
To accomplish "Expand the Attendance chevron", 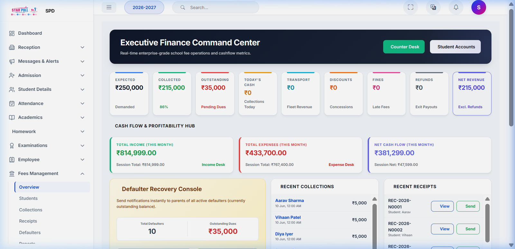I will click(82, 103).
